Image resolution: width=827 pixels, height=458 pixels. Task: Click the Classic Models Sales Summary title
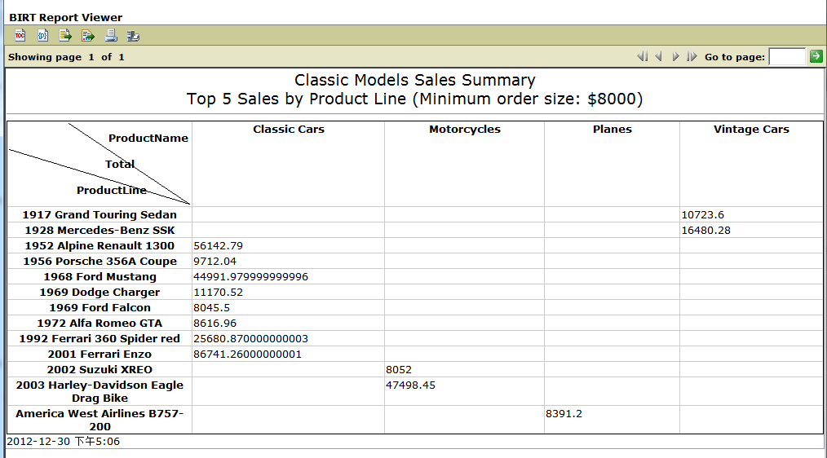(x=414, y=80)
